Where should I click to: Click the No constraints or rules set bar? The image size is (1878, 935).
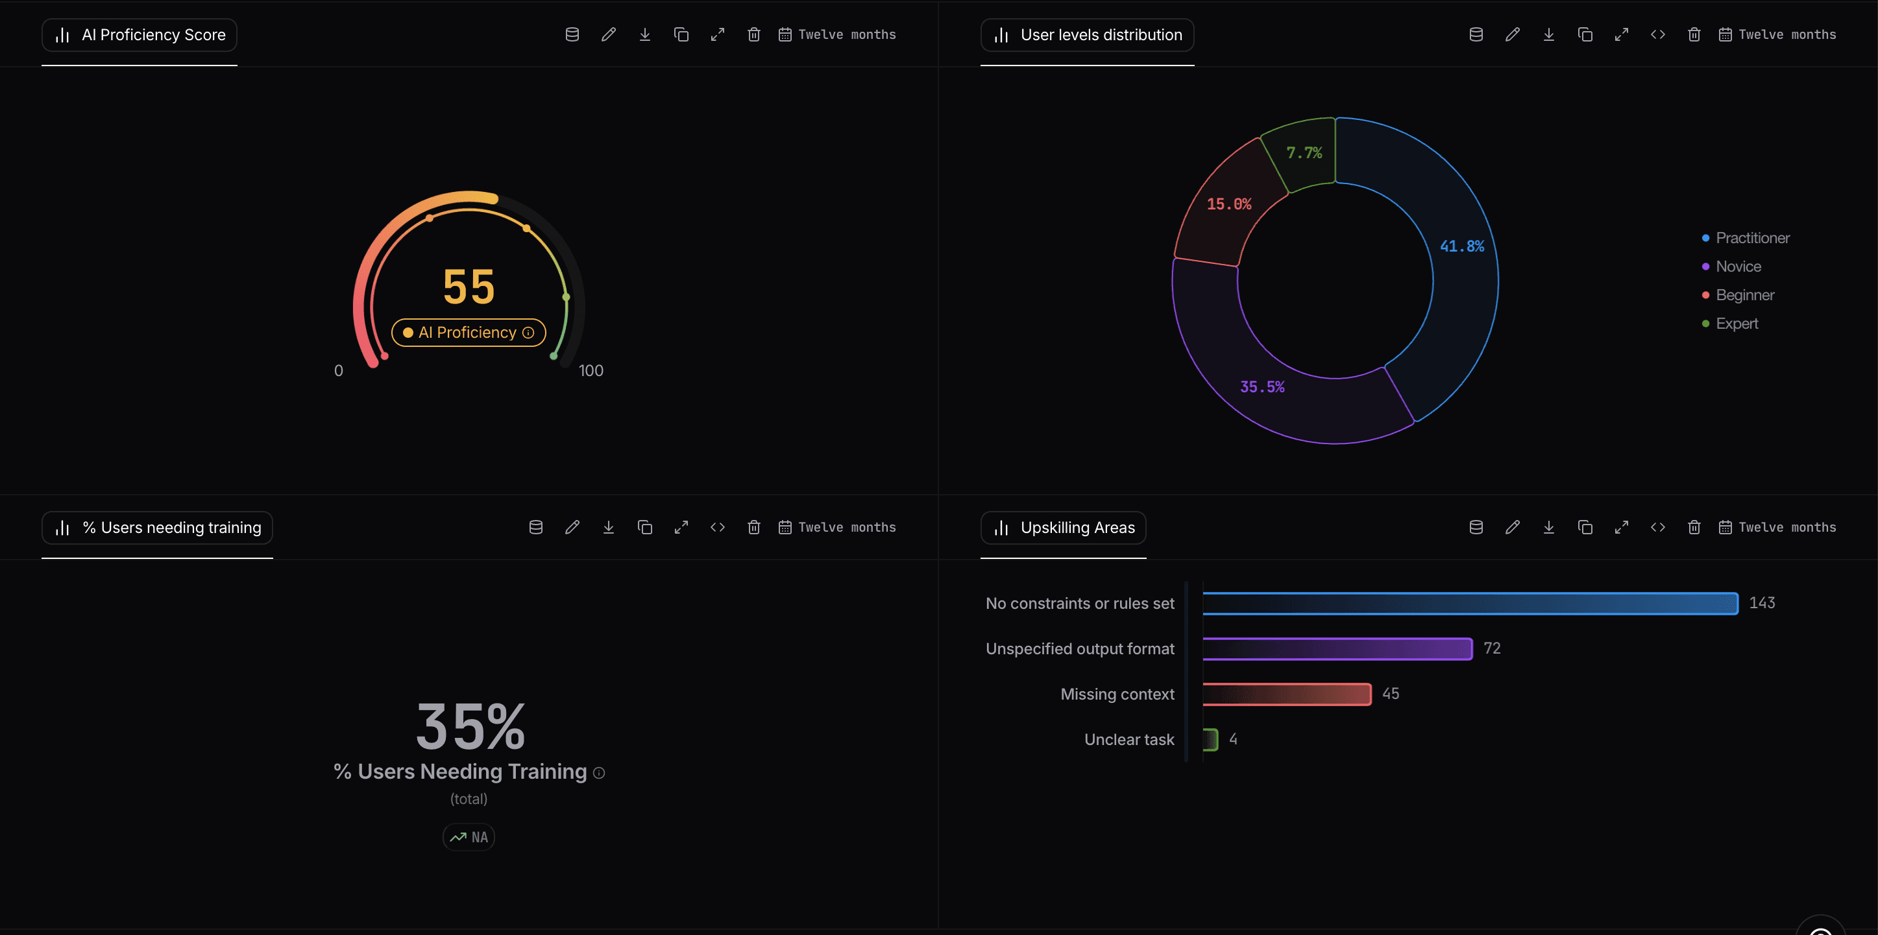tap(1470, 604)
